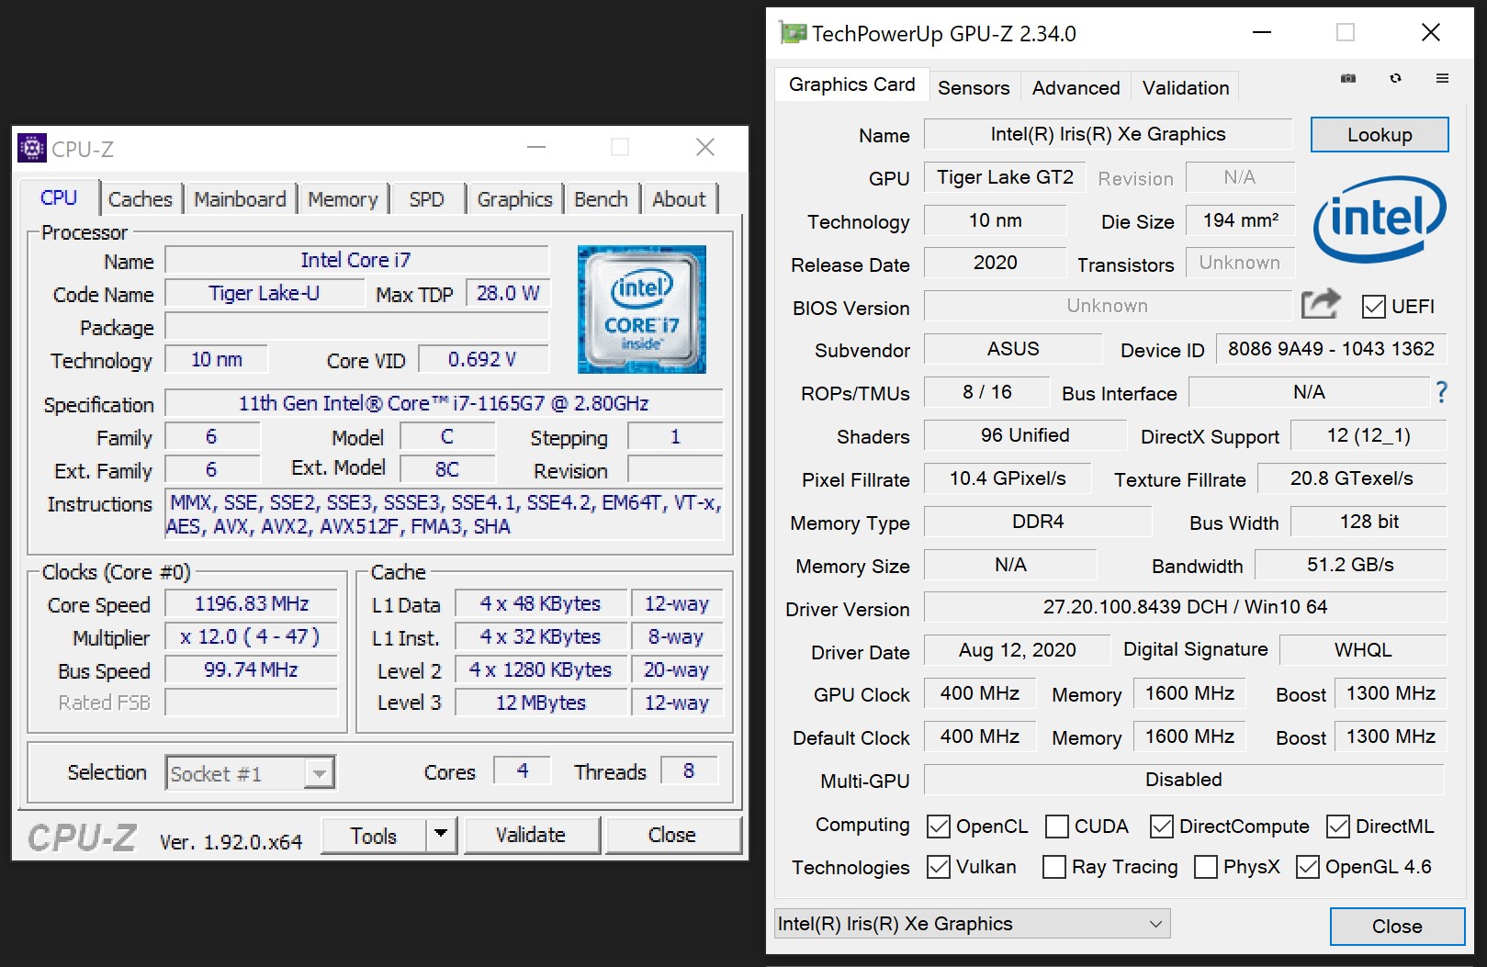
Task: Click the Device ID value 8086 9A49
Action: tap(1331, 349)
